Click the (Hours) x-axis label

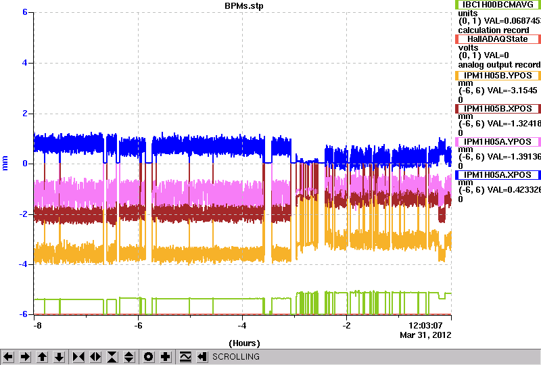(x=244, y=343)
